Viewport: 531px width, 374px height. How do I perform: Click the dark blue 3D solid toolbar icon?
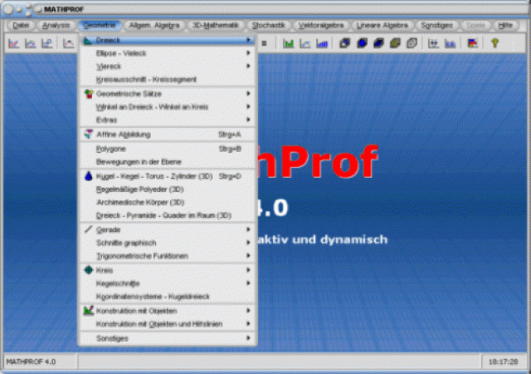point(378,43)
